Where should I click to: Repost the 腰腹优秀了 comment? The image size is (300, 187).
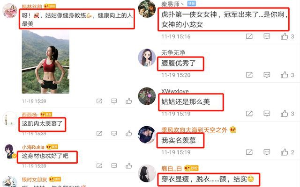[249, 75]
